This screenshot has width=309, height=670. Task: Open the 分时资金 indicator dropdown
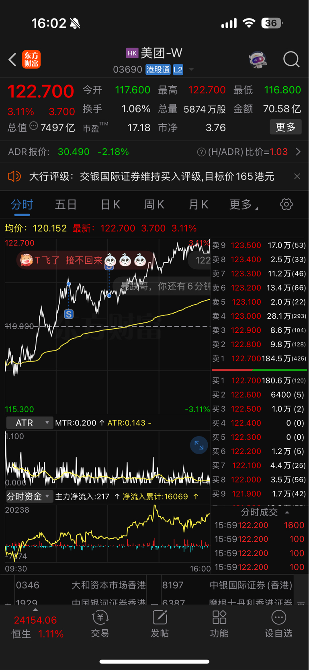29,497
